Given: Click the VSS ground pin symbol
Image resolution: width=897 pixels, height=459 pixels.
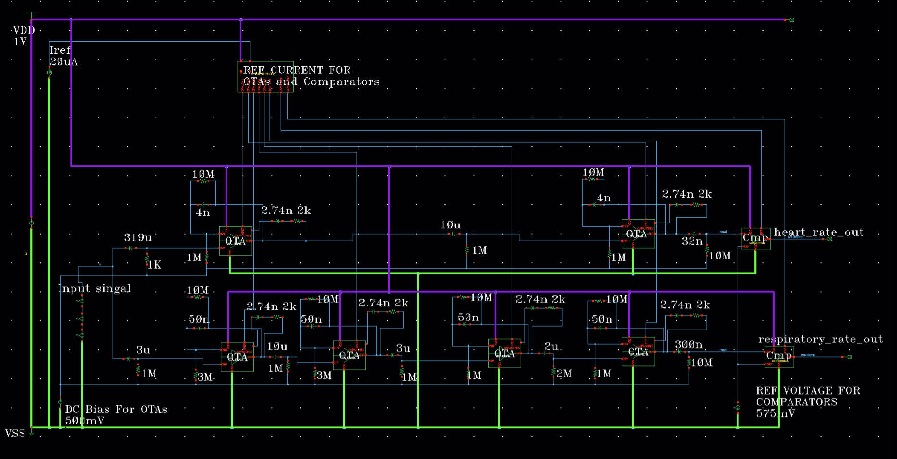Looking at the screenshot, I should (x=31, y=432).
